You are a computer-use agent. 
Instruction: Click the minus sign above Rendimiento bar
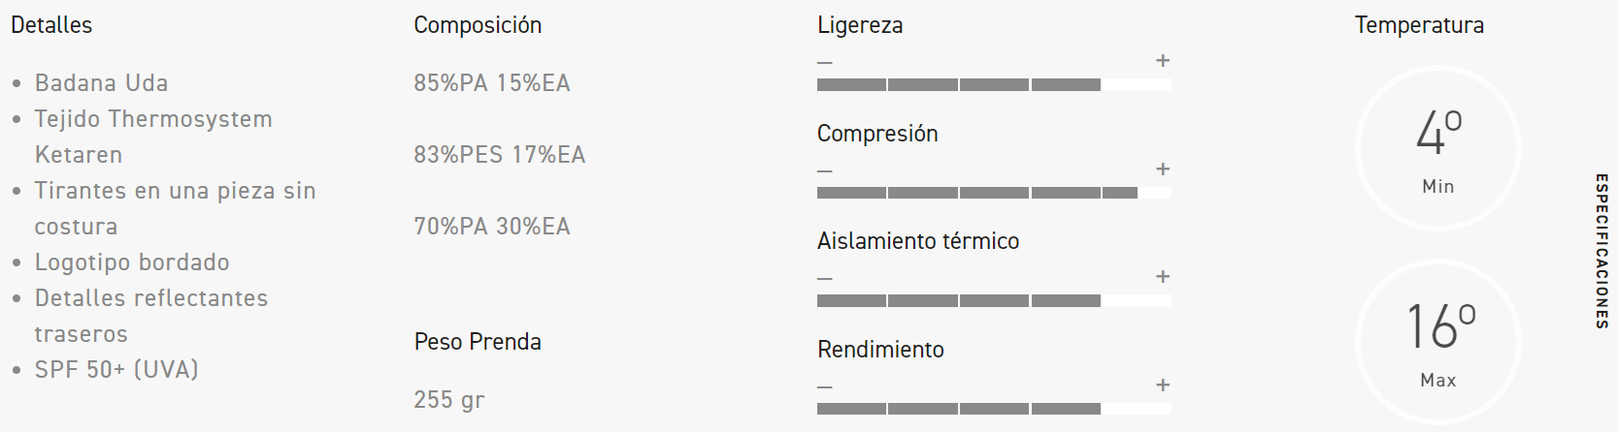pyautogui.click(x=825, y=387)
